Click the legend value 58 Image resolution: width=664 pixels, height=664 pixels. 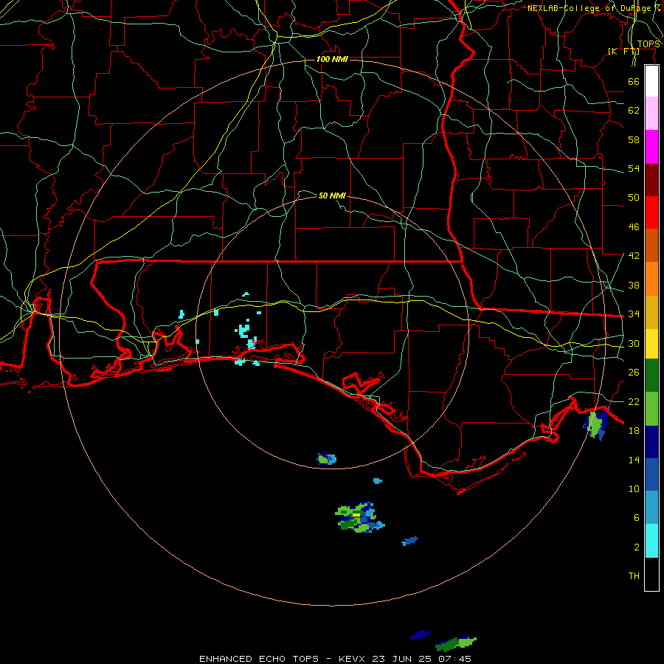click(634, 139)
